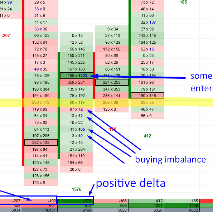
Task: Click the 150 x 211 cell
Action: point(76,55)
